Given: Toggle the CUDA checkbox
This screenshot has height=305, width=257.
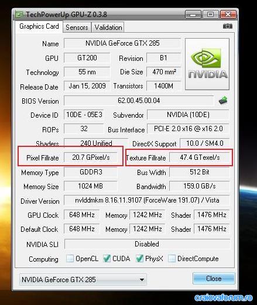Looking at the screenshot, I should tap(107, 258).
